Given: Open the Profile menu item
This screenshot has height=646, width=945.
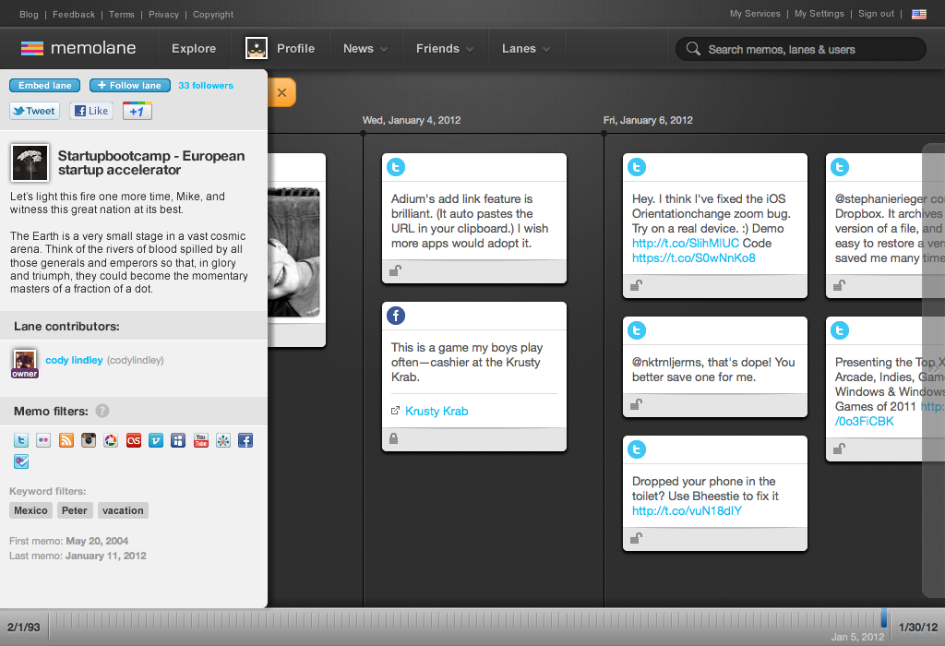Looking at the screenshot, I should point(281,49).
